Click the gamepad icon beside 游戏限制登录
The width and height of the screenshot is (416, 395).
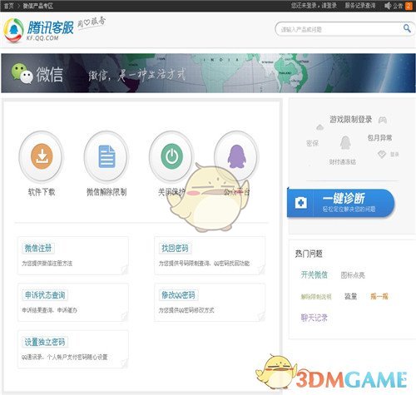(383, 120)
